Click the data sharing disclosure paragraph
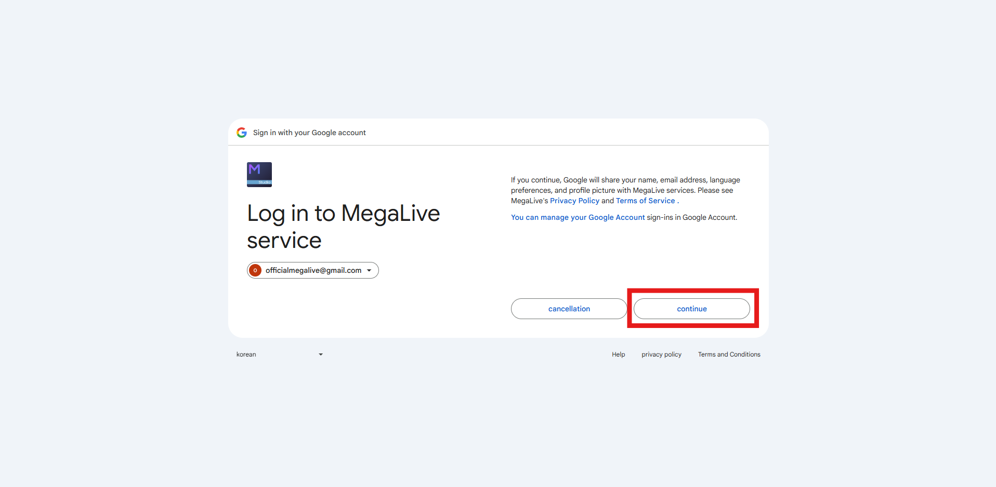996x487 pixels. coord(625,190)
